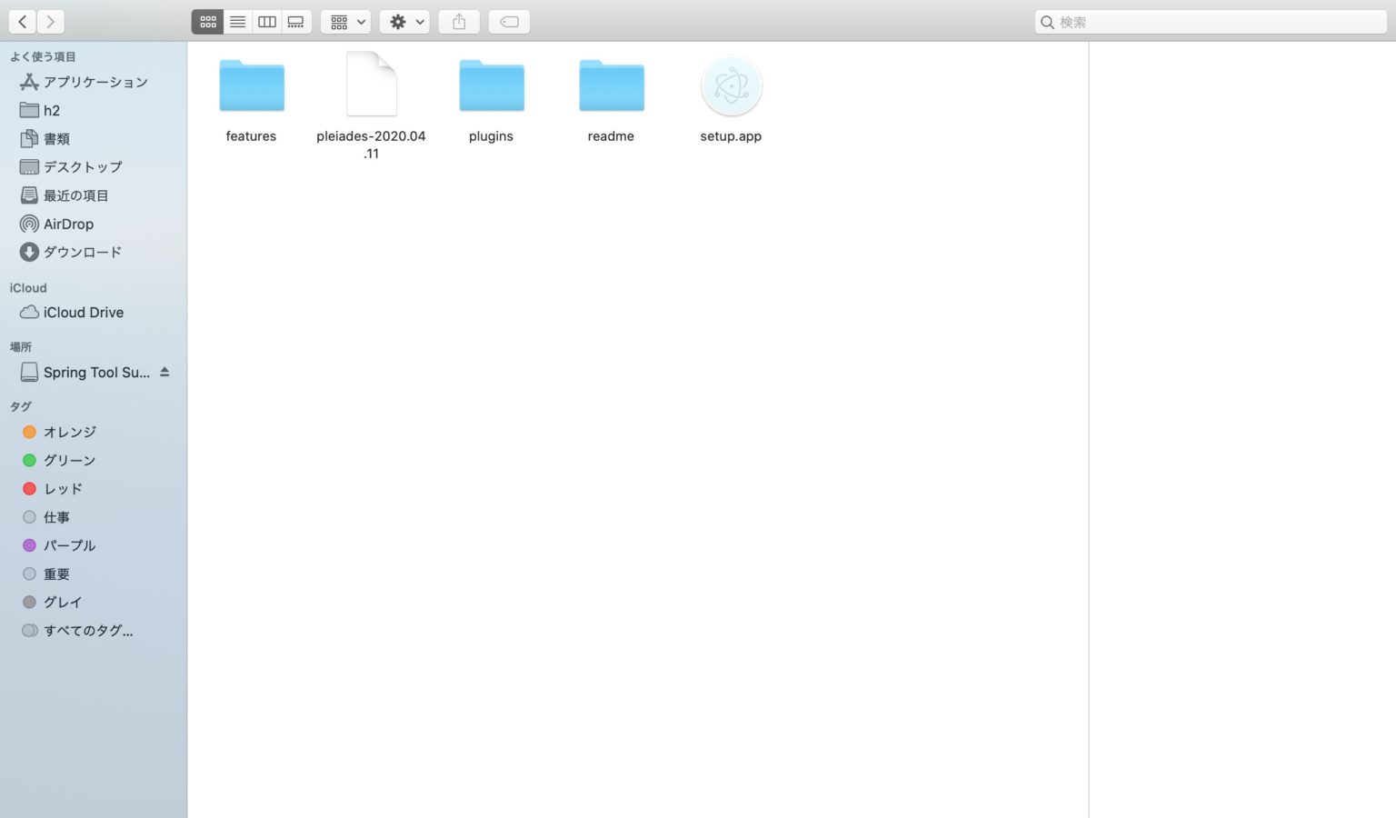Select the オレンジ tag in the sidebar
1396x818 pixels.
pos(70,432)
